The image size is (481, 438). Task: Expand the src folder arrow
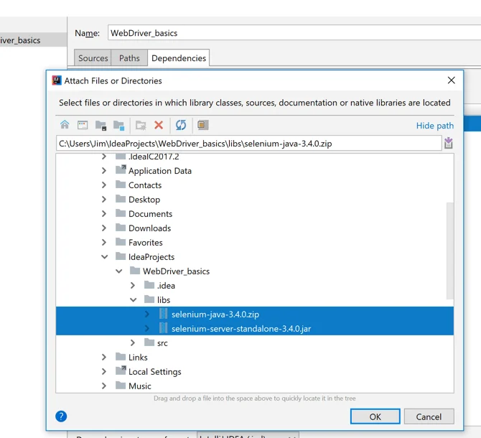click(133, 343)
